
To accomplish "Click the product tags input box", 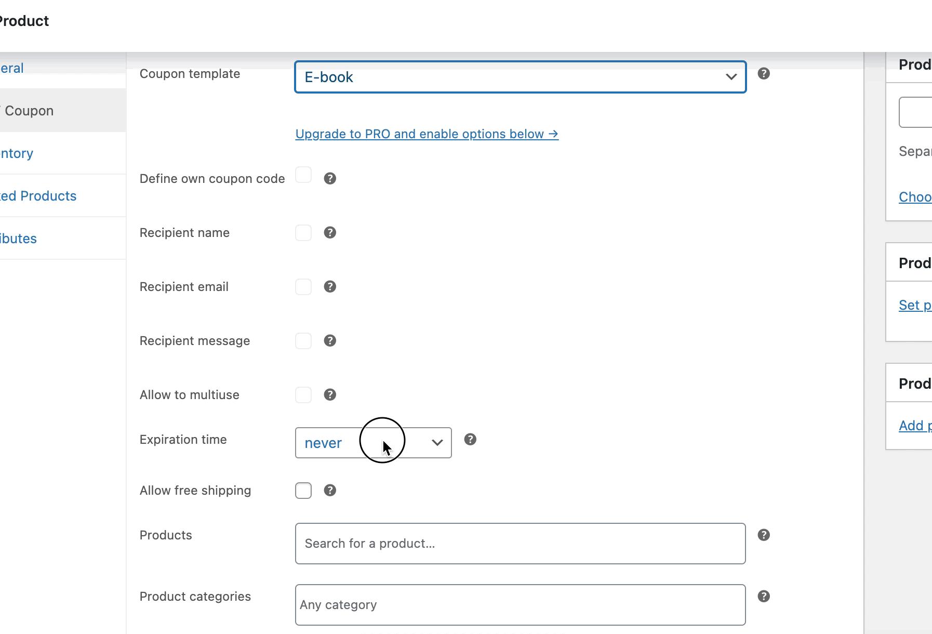I will point(915,112).
